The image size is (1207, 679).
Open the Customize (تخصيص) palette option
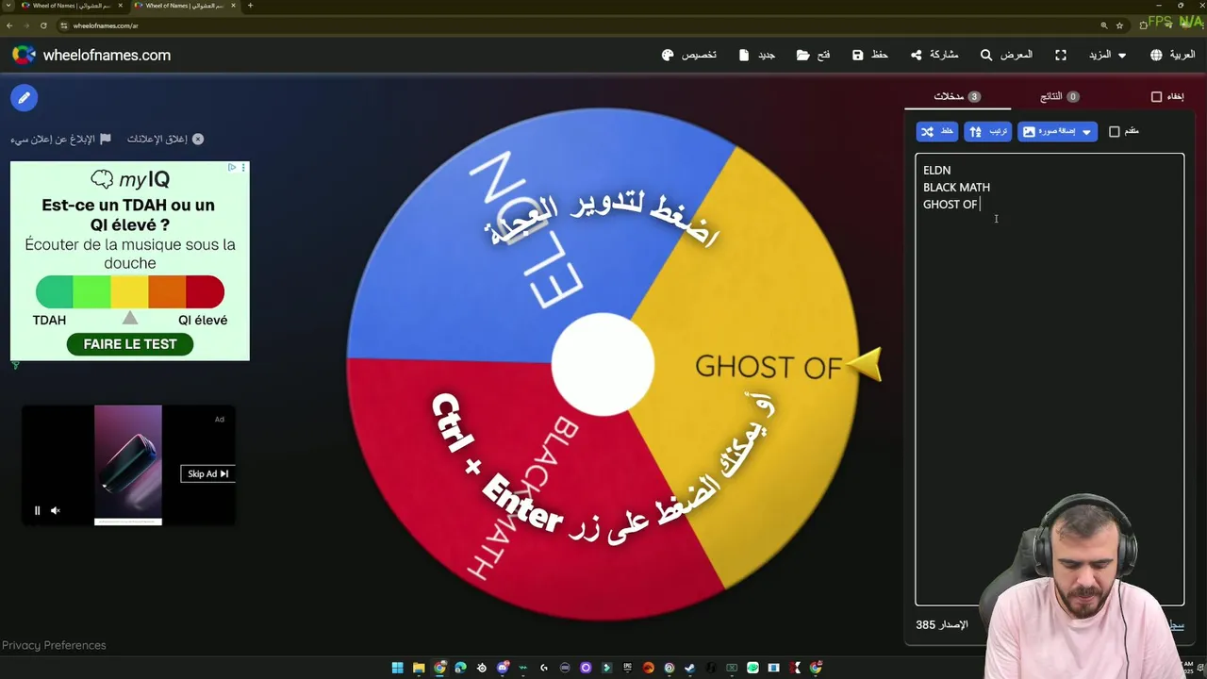689,55
